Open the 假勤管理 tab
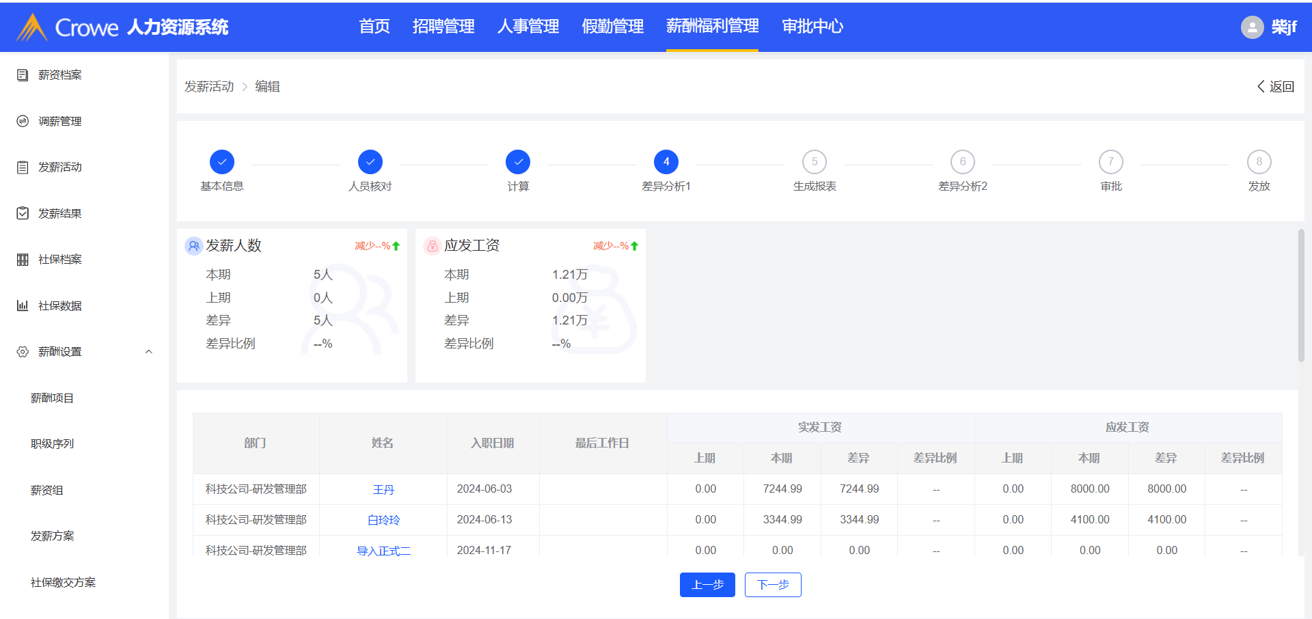The width and height of the screenshot is (1312, 619). tap(613, 27)
